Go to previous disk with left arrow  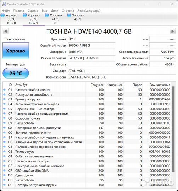click(x=6, y=31)
